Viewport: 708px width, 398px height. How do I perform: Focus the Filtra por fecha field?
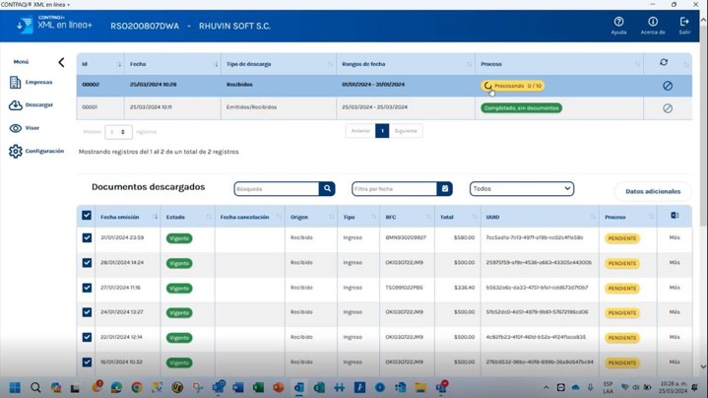click(394, 189)
